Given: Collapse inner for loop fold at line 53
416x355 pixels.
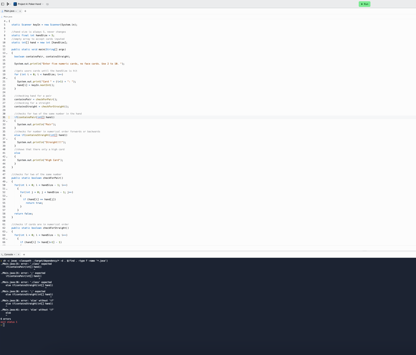Looking at the screenshot, I should 7,196.
